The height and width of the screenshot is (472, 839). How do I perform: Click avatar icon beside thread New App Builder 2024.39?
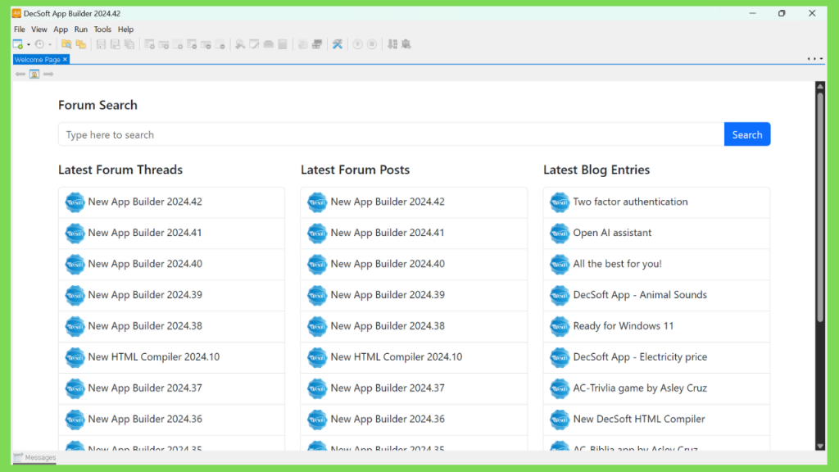tap(75, 295)
